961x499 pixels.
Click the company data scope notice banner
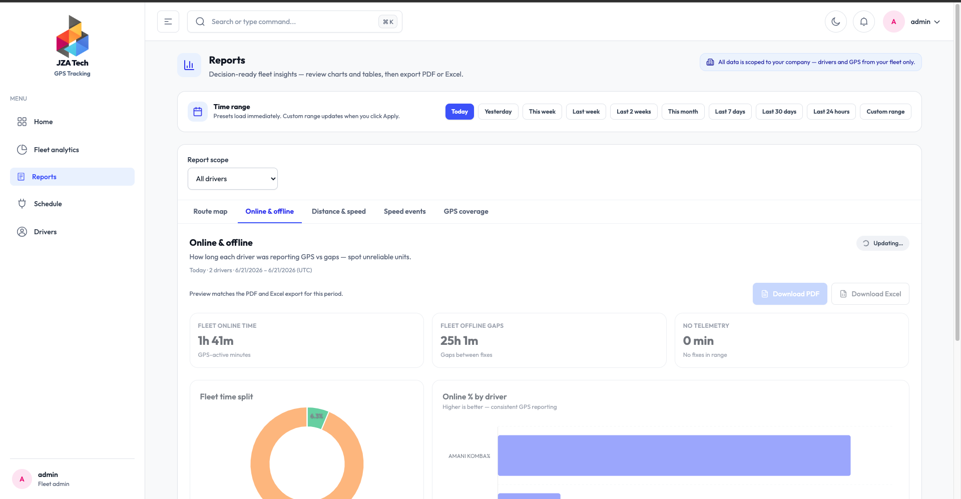coord(811,62)
